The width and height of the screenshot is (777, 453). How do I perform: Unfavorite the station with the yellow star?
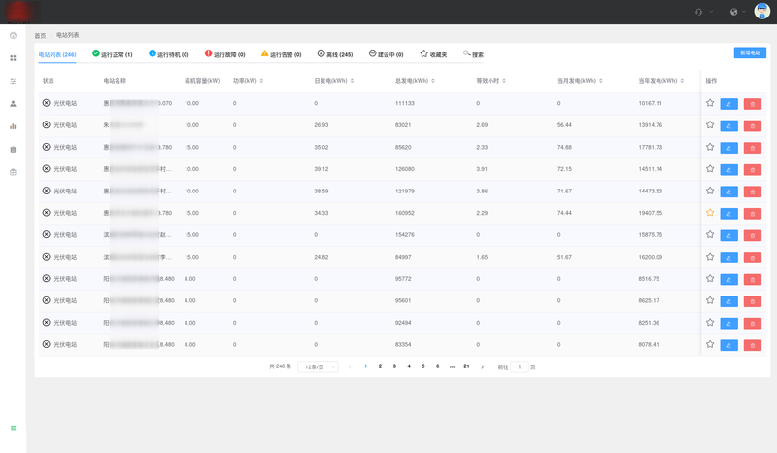click(710, 213)
